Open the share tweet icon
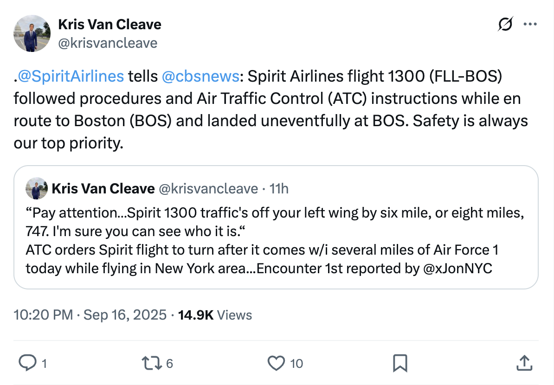 tap(523, 363)
